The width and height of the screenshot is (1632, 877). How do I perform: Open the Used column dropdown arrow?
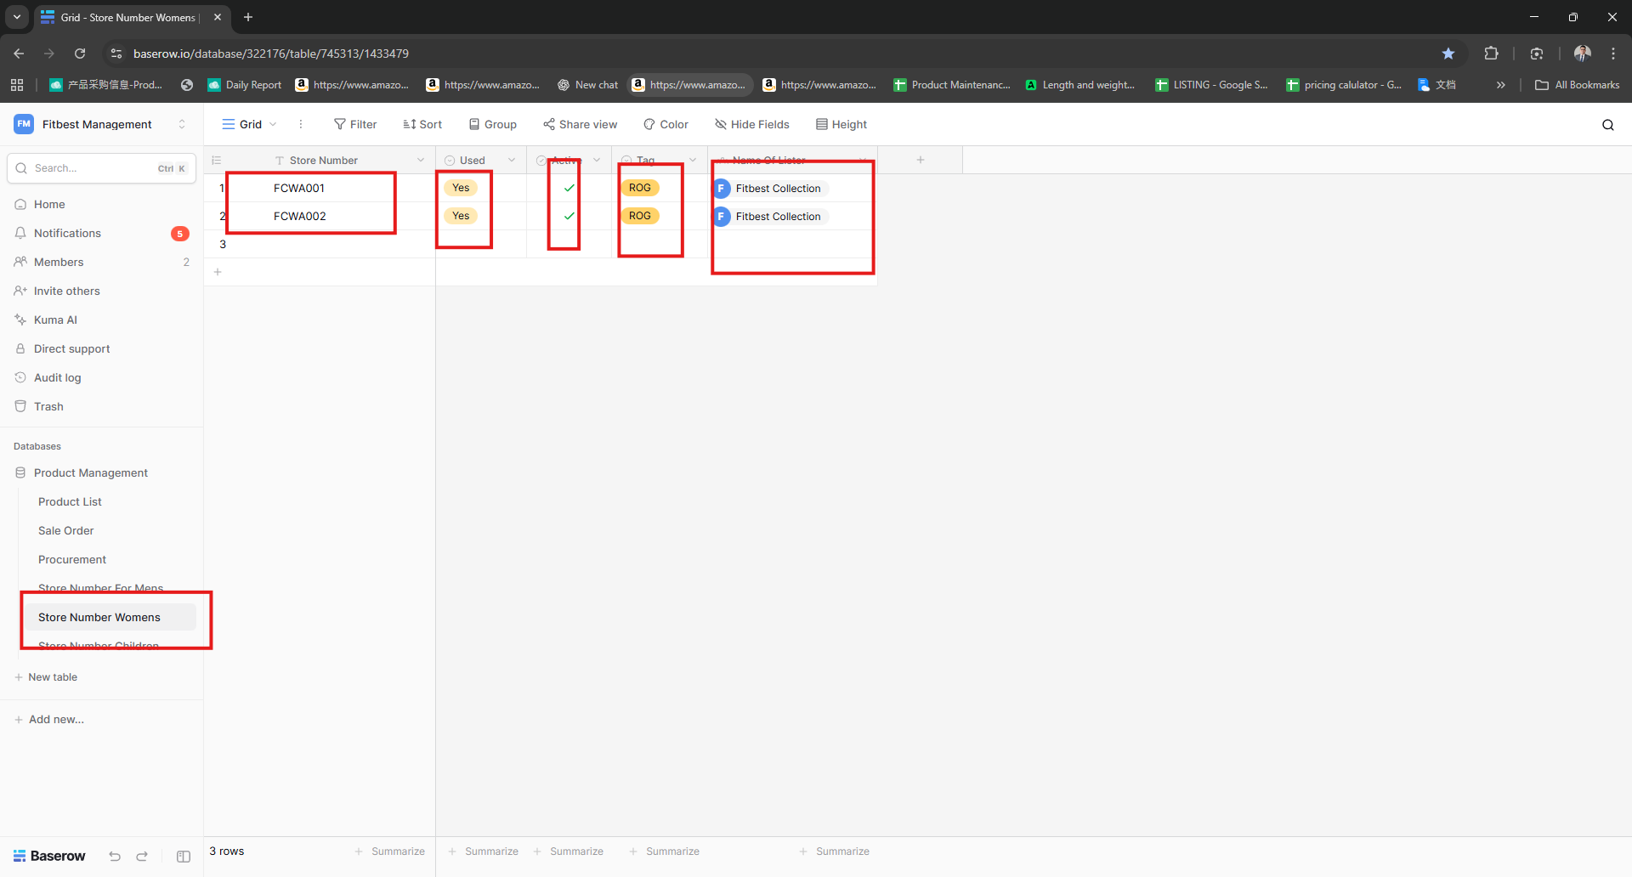(x=512, y=160)
